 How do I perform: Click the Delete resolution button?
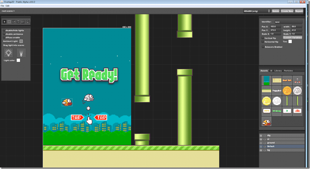coord(276,11)
